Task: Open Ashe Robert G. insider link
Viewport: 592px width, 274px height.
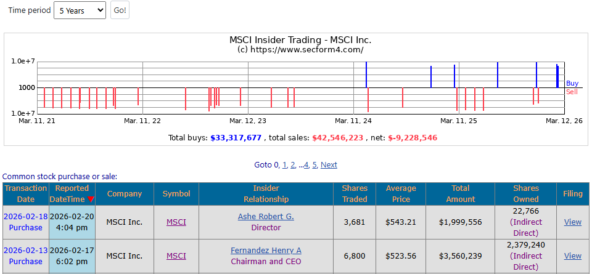Action: [266, 216]
